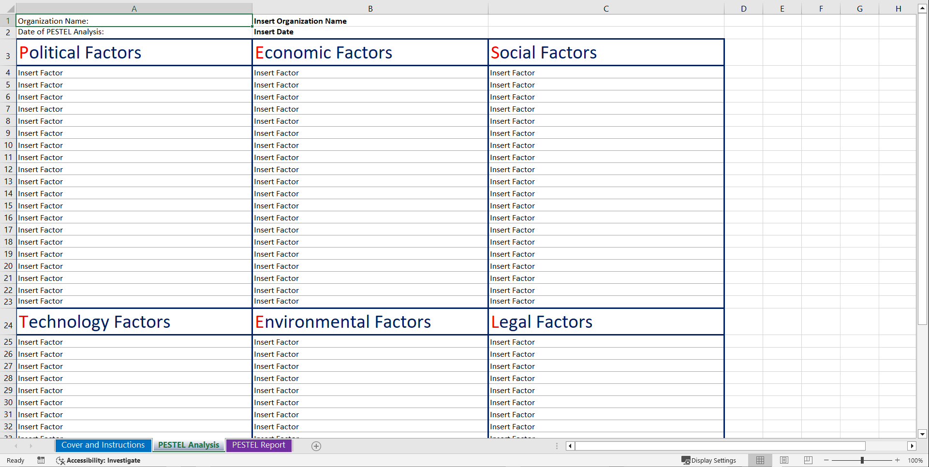Screen dimensions: 929x467
Task: Click the next sheet navigation arrow
Action: [31, 446]
